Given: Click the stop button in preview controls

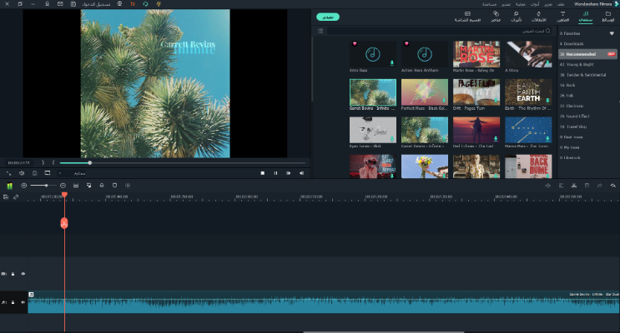Looking at the screenshot, I should pos(262,173).
